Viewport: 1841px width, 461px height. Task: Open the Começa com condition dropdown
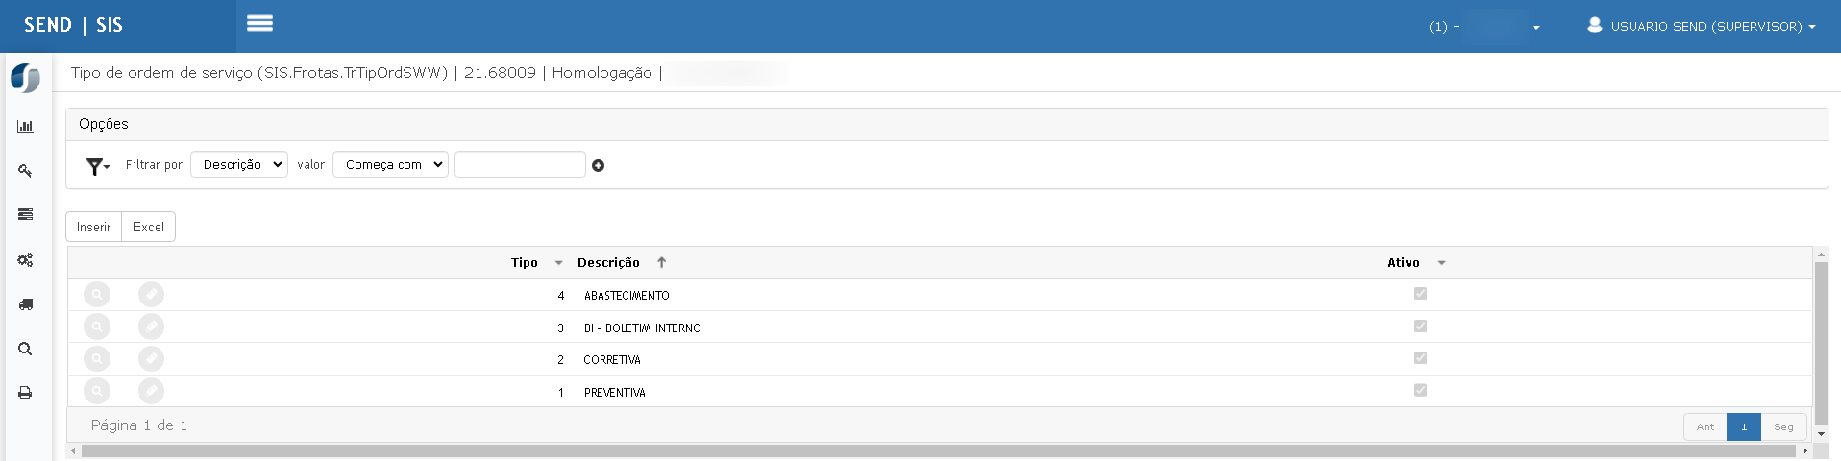coord(390,165)
